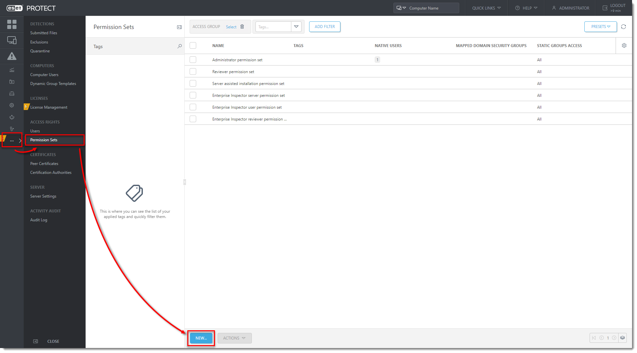Expand the Quick Links menu
Screen dimensions: 637x353
(x=486, y=8)
